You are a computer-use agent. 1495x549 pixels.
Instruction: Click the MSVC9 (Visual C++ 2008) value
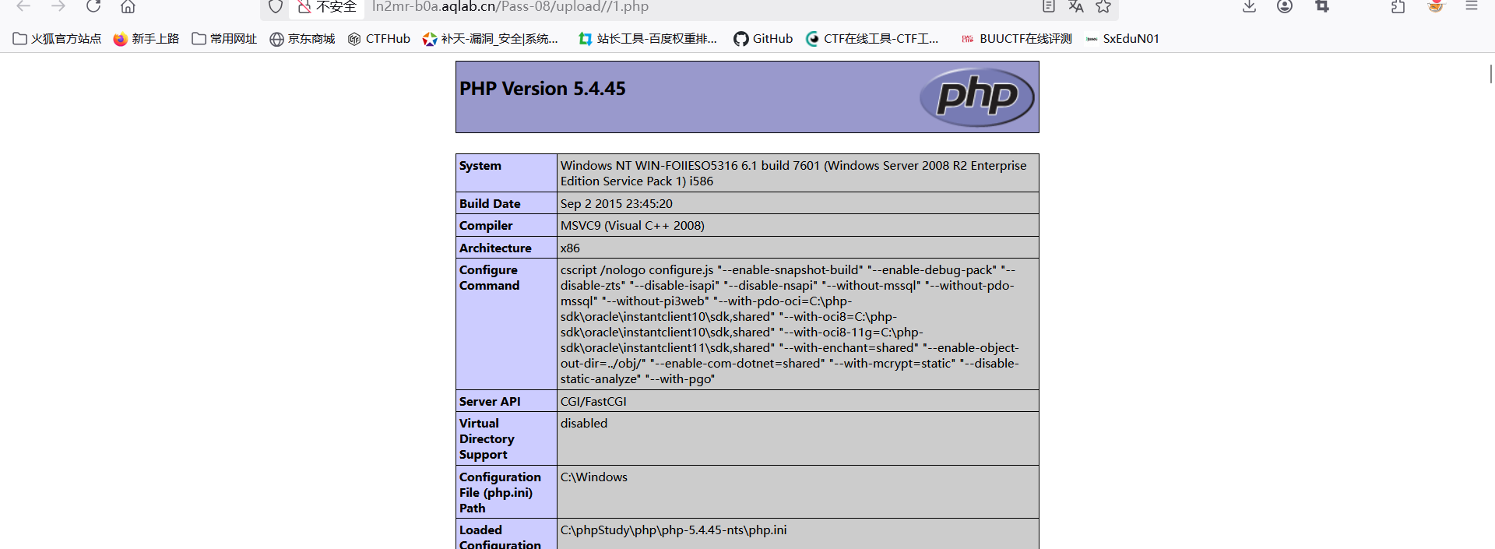[632, 226]
